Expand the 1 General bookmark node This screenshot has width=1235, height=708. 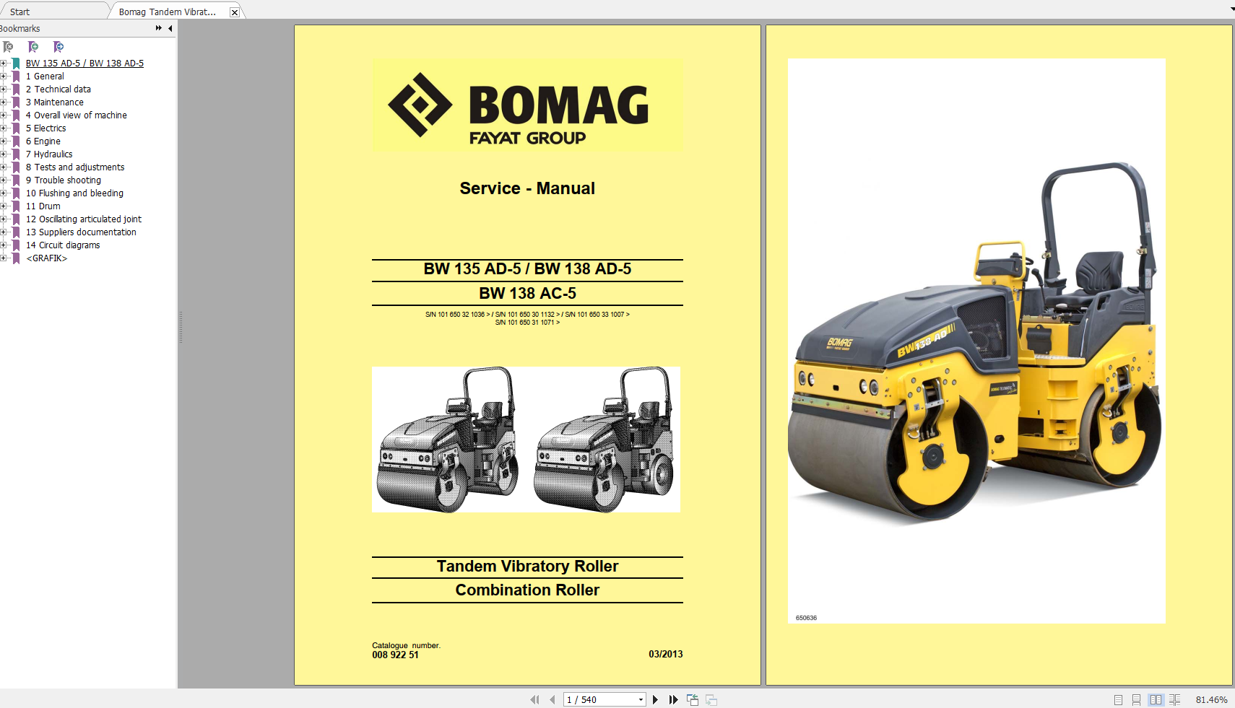coord(3,77)
